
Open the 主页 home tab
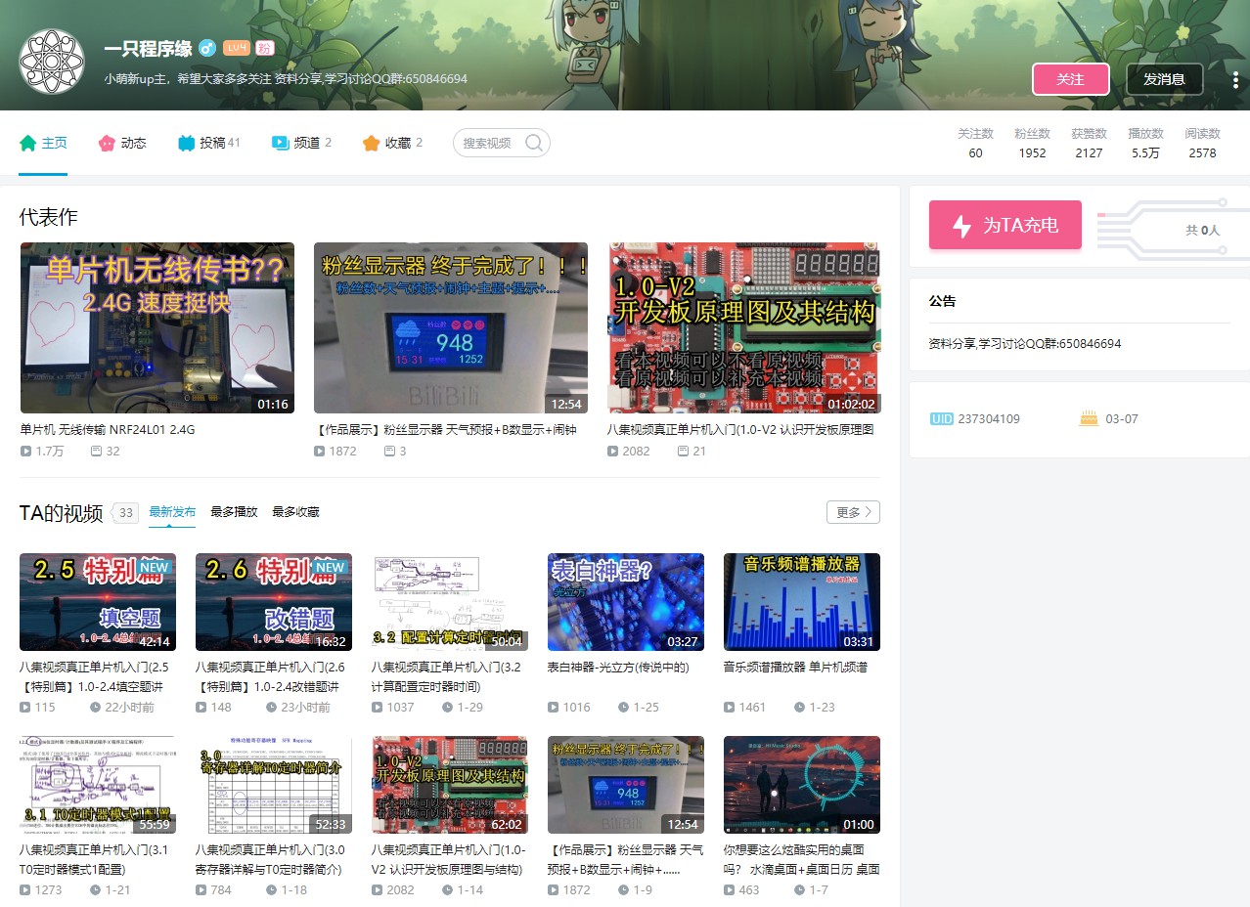pyautogui.click(x=43, y=143)
